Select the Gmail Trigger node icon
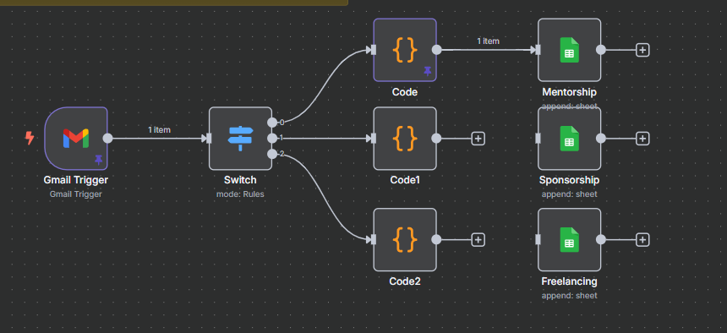Image resolution: width=727 pixels, height=333 pixels. pyautogui.click(x=76, y=139)
